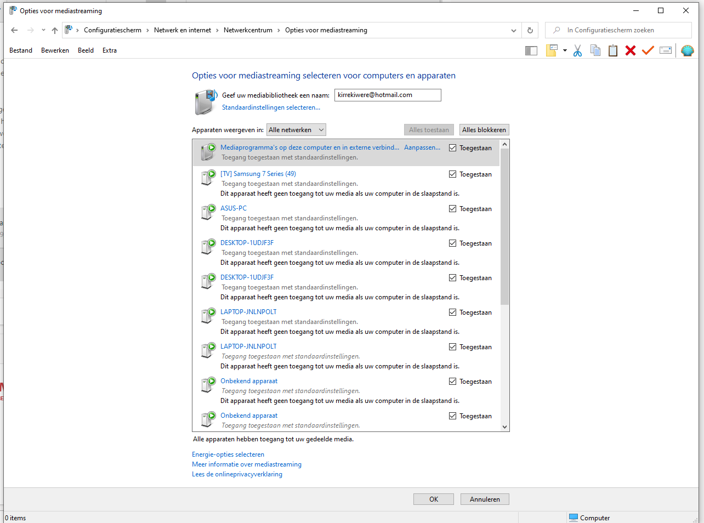Screen dimensions: 704x523
Task: Open the dropdown arrow beside folder icon
Action: (x=565, y=50)
